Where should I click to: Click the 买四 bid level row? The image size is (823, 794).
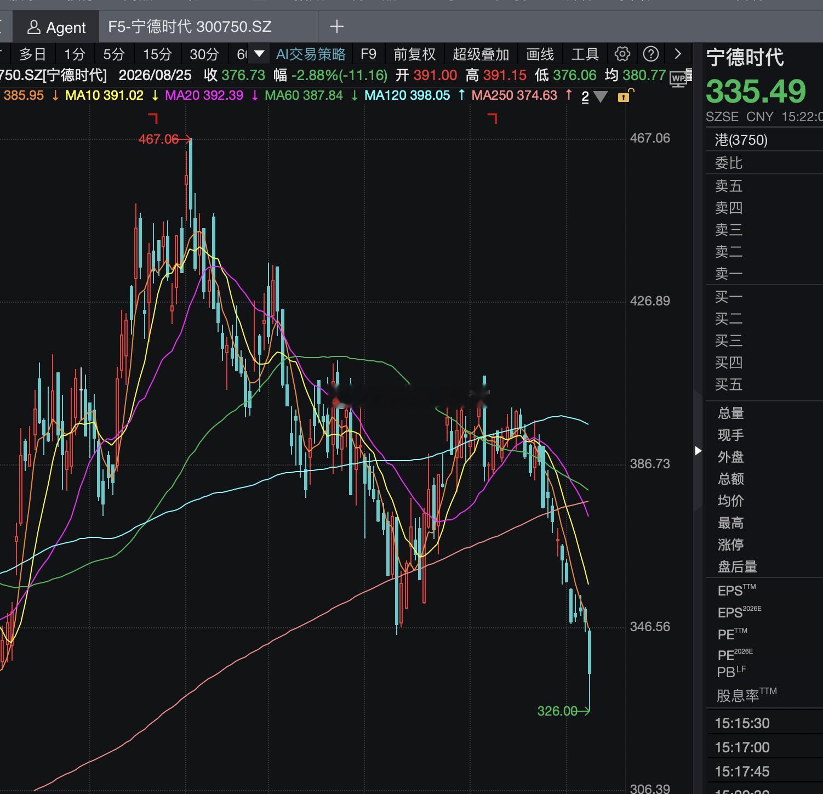(x=764, y=362)
